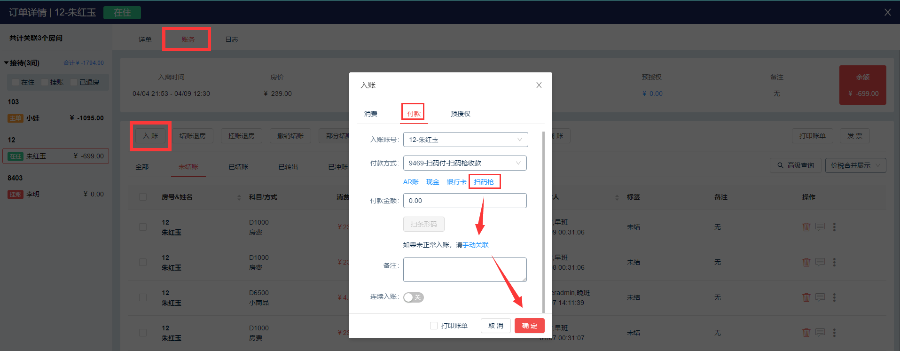
Task: Delete the last D1000 row with trash icon
Action: pos(806,333)
